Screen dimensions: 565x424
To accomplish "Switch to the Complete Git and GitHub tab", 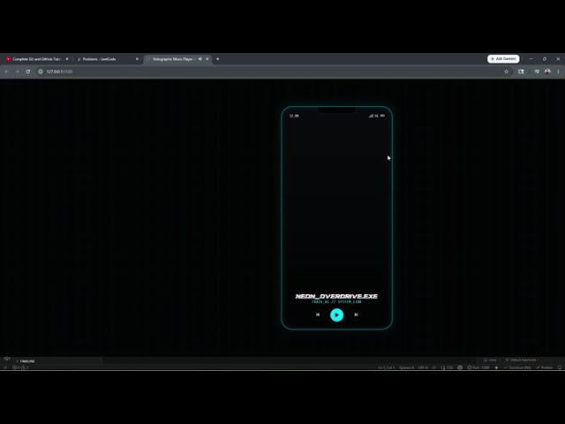I will tap(36, 59).
